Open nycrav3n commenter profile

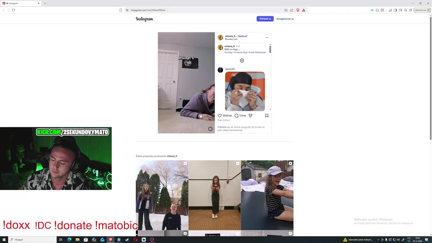[x=230, y=69]
